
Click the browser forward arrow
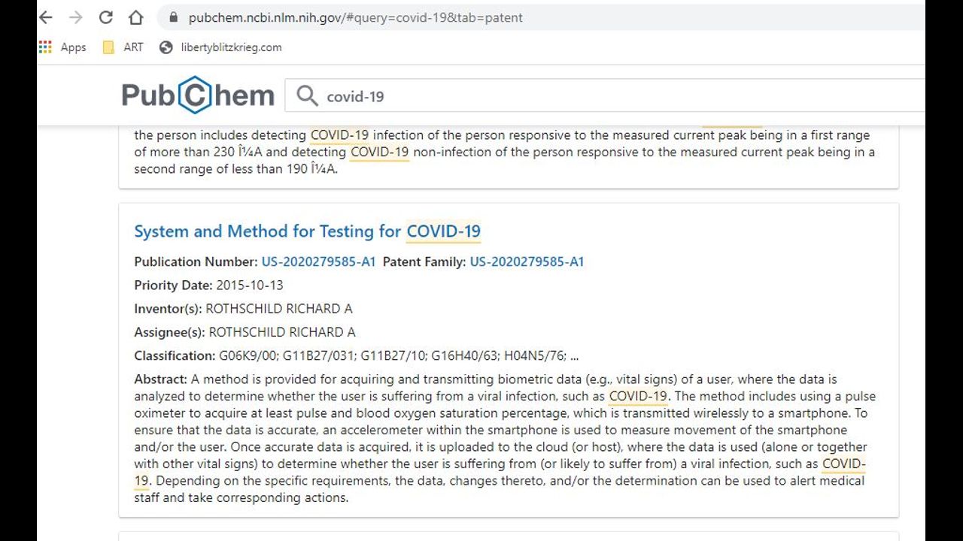75,17
